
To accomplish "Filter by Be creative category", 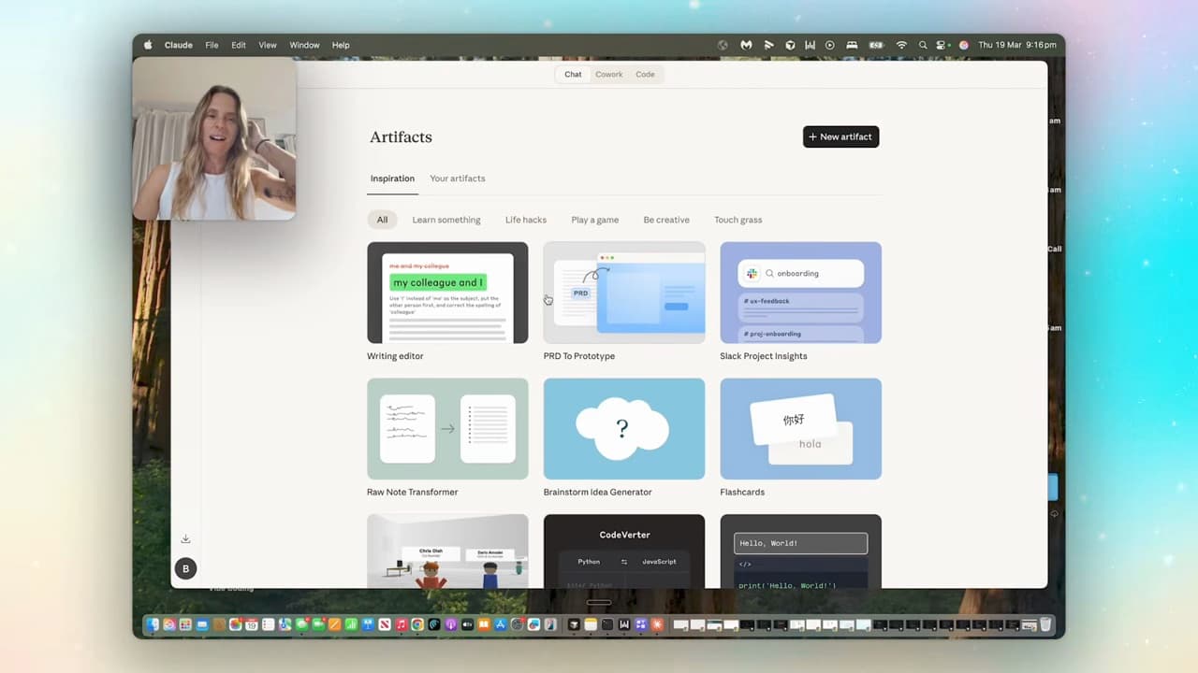I will coord(666,220).
